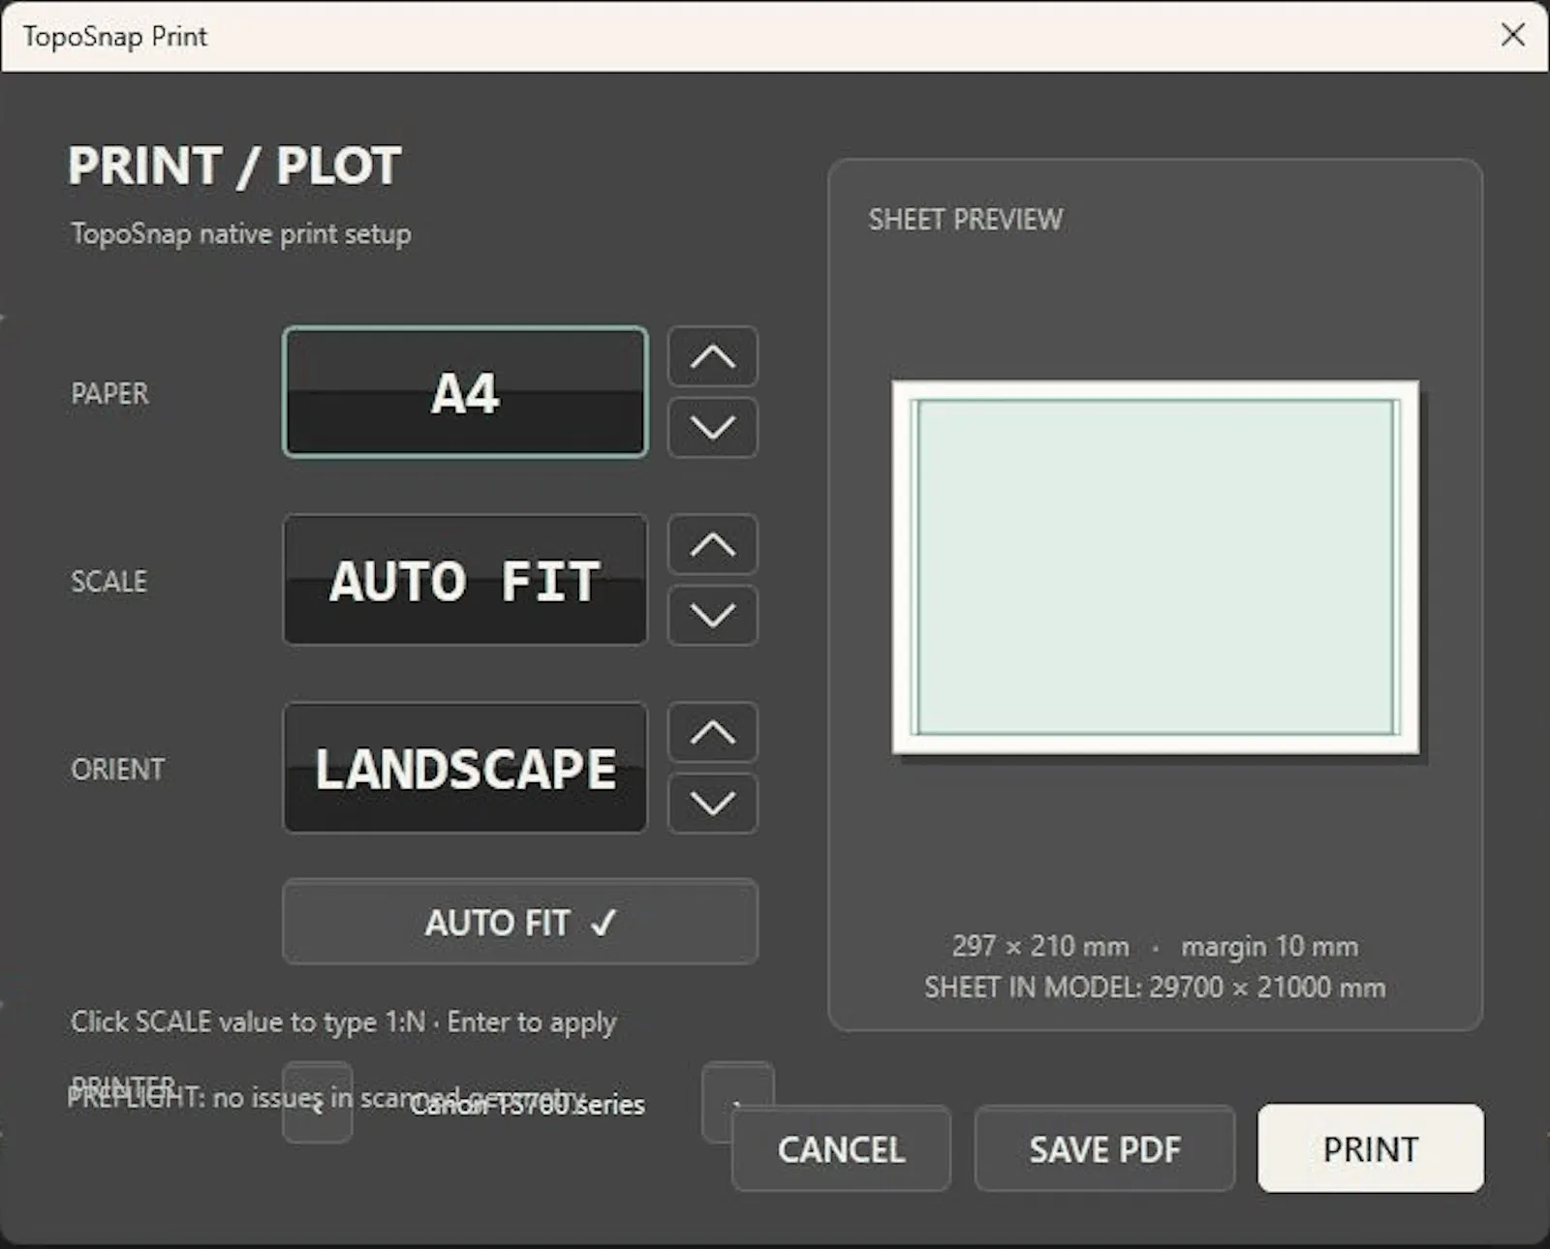
Task: Click the SCALE label
Action: 108,581
